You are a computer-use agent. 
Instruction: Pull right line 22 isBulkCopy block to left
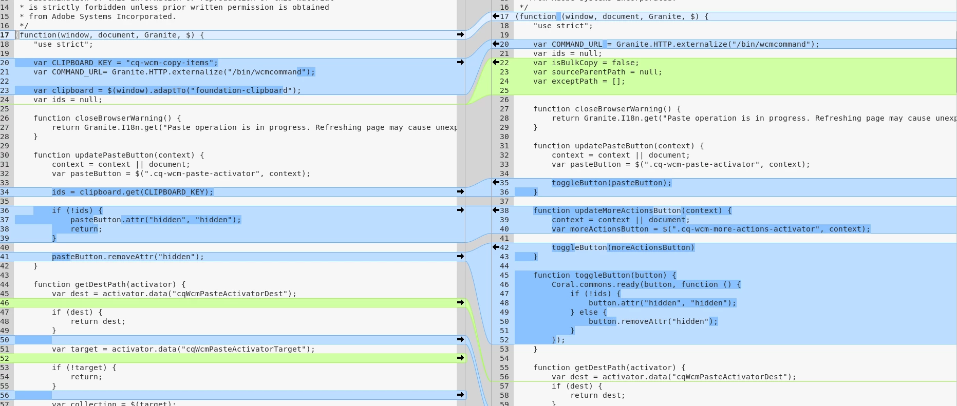coord(496,63)
